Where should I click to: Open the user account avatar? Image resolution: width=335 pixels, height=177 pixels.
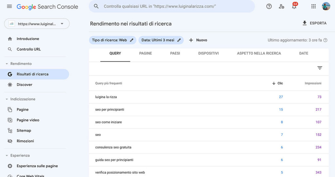coord(326,6)
